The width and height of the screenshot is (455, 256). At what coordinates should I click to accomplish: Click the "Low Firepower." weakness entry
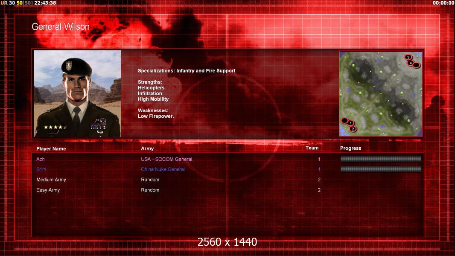pyautogui.click(x=156, y=116)
